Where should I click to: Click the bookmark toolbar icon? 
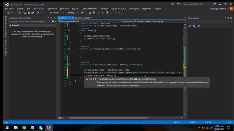pos(107,13)
